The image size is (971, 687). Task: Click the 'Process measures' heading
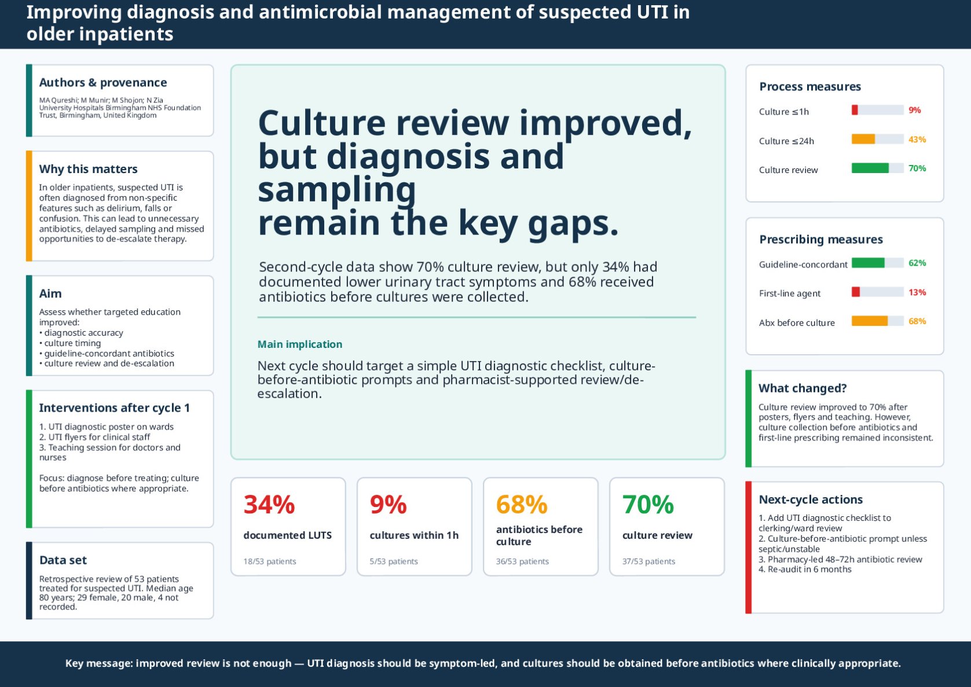click(810, 87)
